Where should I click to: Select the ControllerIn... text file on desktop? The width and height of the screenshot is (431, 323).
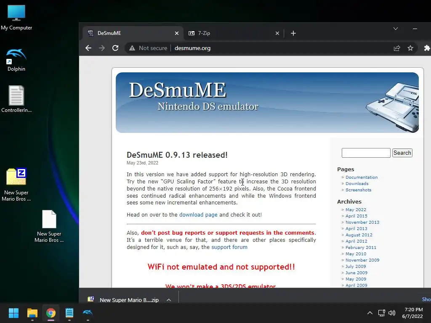coord(16,99)
